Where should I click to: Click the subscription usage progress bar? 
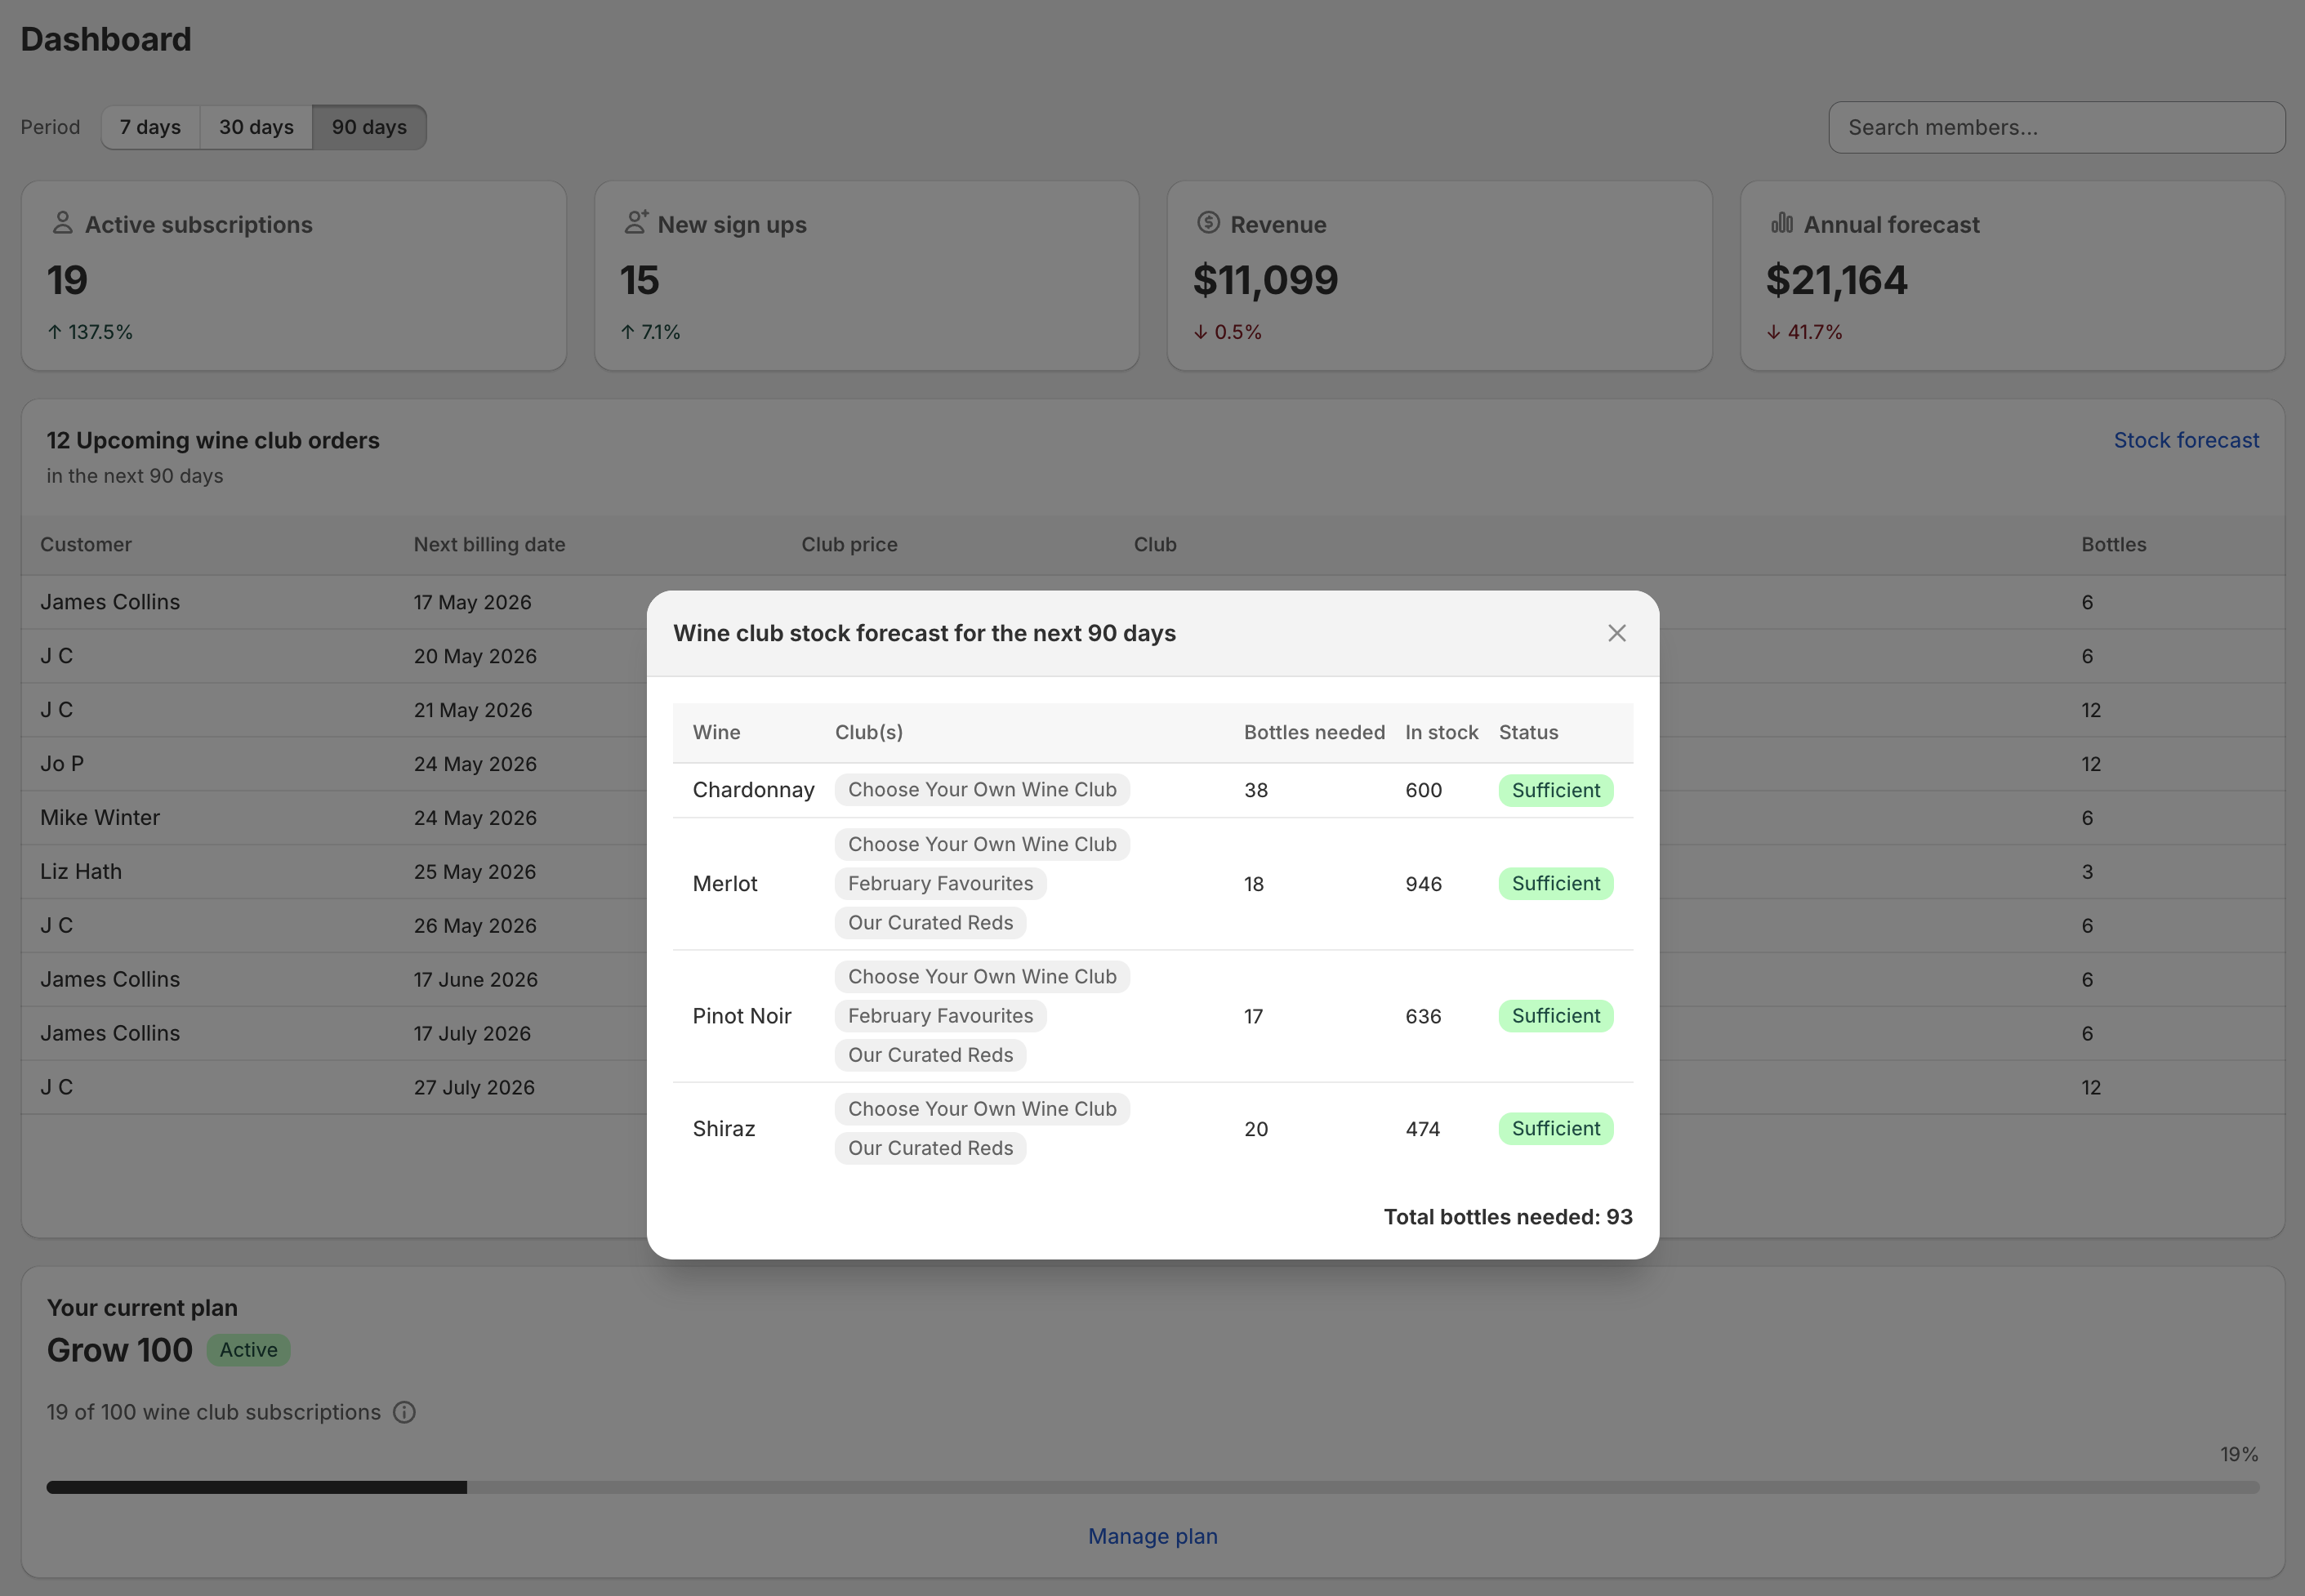point(1152,1487)
